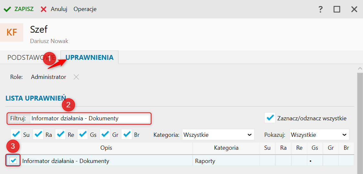Open help via the question mark icon
Viewport: 363px width, 174px height.
coord(320,9)
